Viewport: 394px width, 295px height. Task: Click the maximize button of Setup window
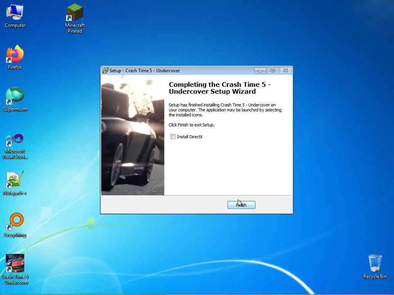(x=273, y=71)
